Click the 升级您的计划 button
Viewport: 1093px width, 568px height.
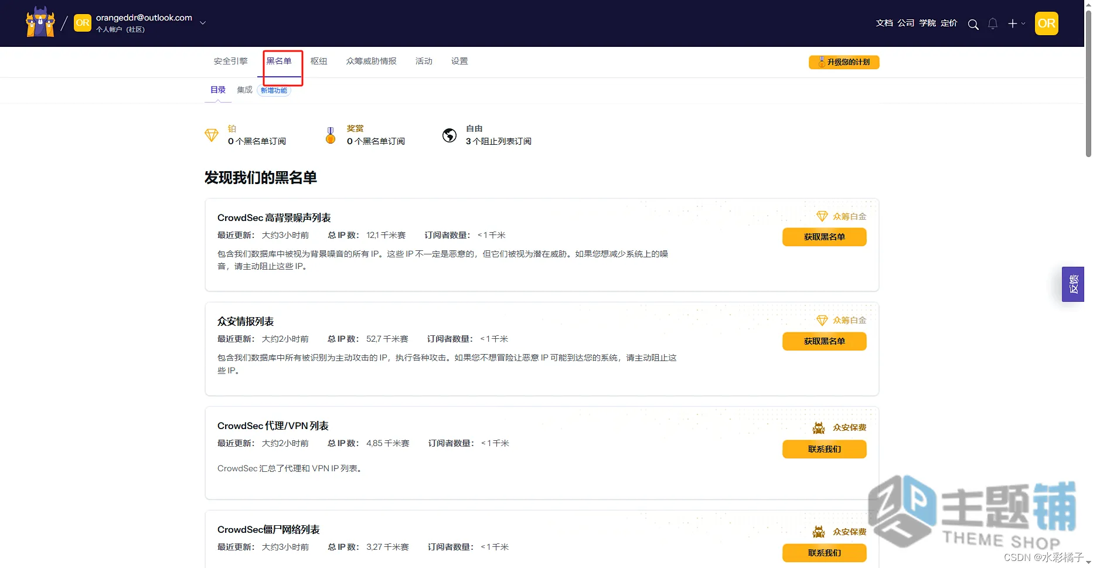(844, 62)
